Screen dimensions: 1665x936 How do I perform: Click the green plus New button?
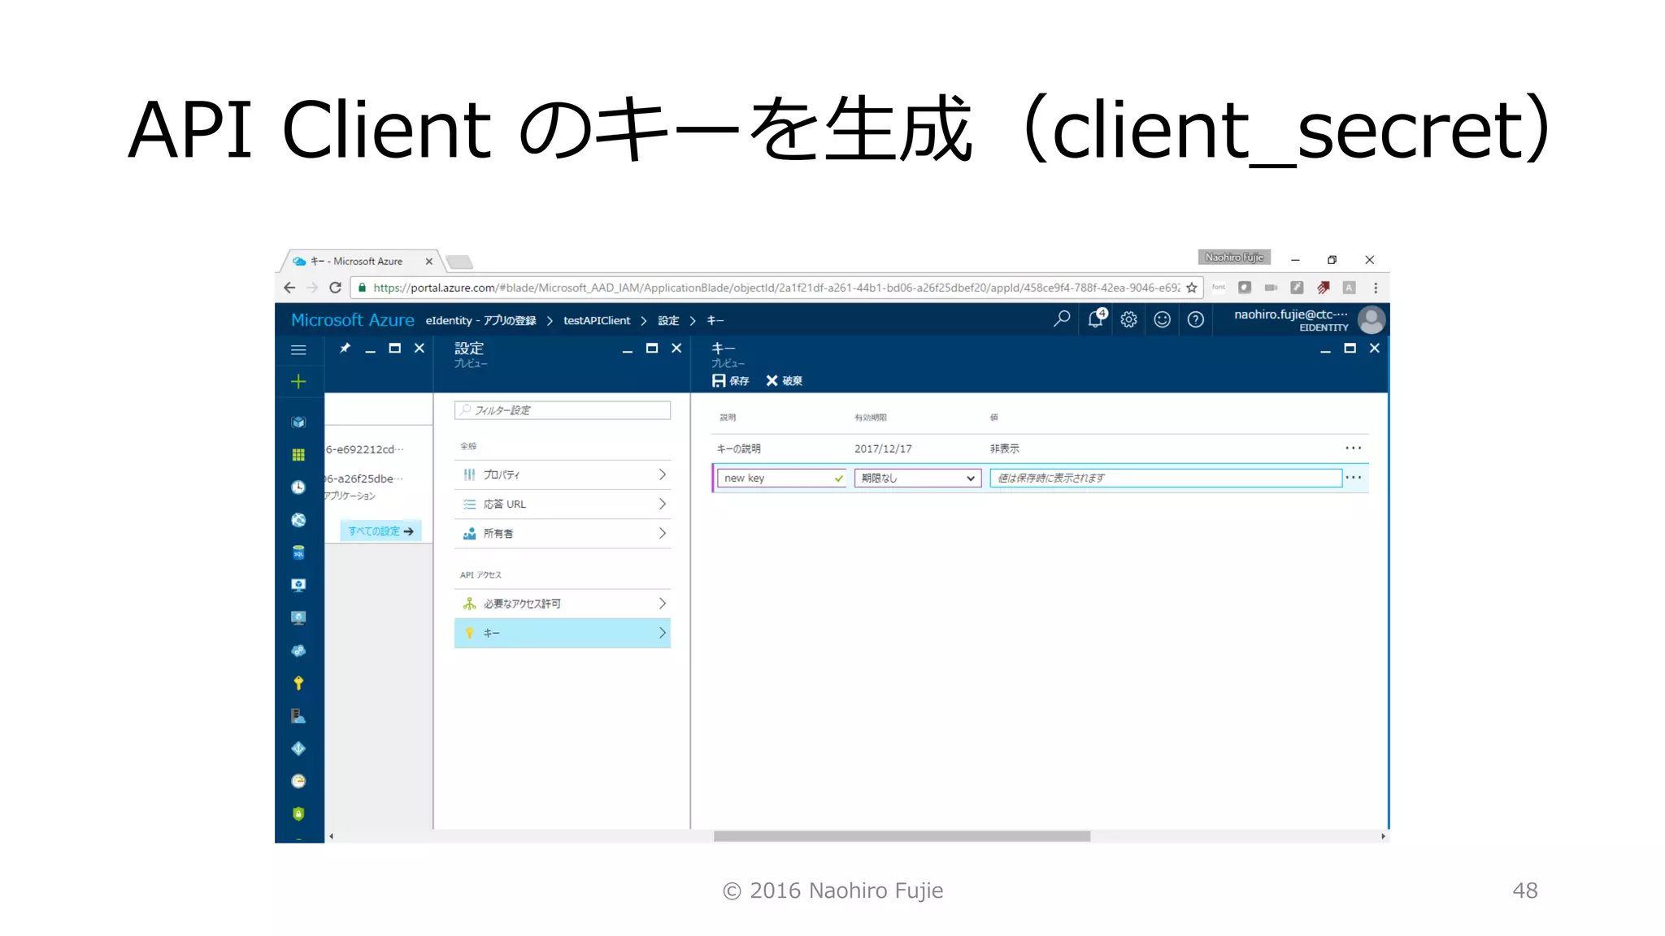click(298, 382)
